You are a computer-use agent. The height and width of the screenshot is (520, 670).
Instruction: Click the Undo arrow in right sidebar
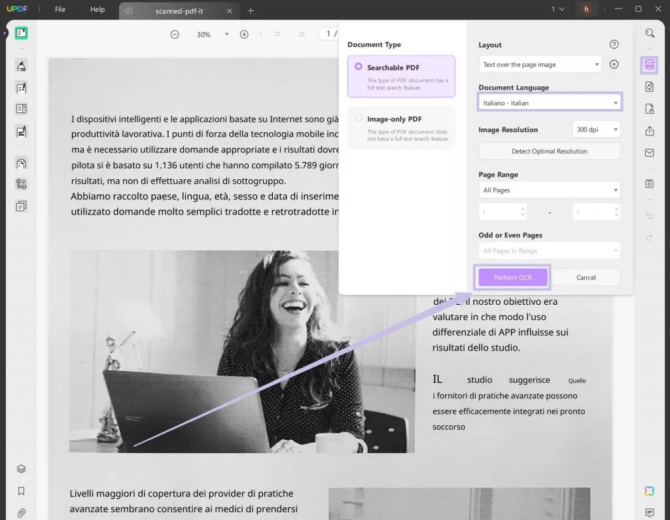[x=650, y=215]
